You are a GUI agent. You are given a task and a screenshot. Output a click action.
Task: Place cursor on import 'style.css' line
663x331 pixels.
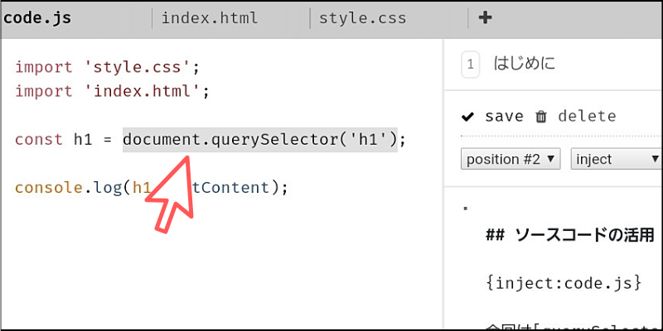108,66
